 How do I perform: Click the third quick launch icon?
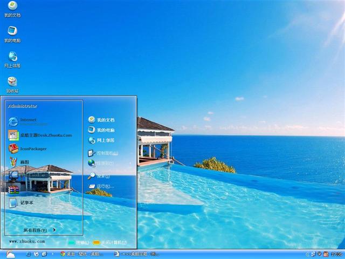[x=44, y=254]
